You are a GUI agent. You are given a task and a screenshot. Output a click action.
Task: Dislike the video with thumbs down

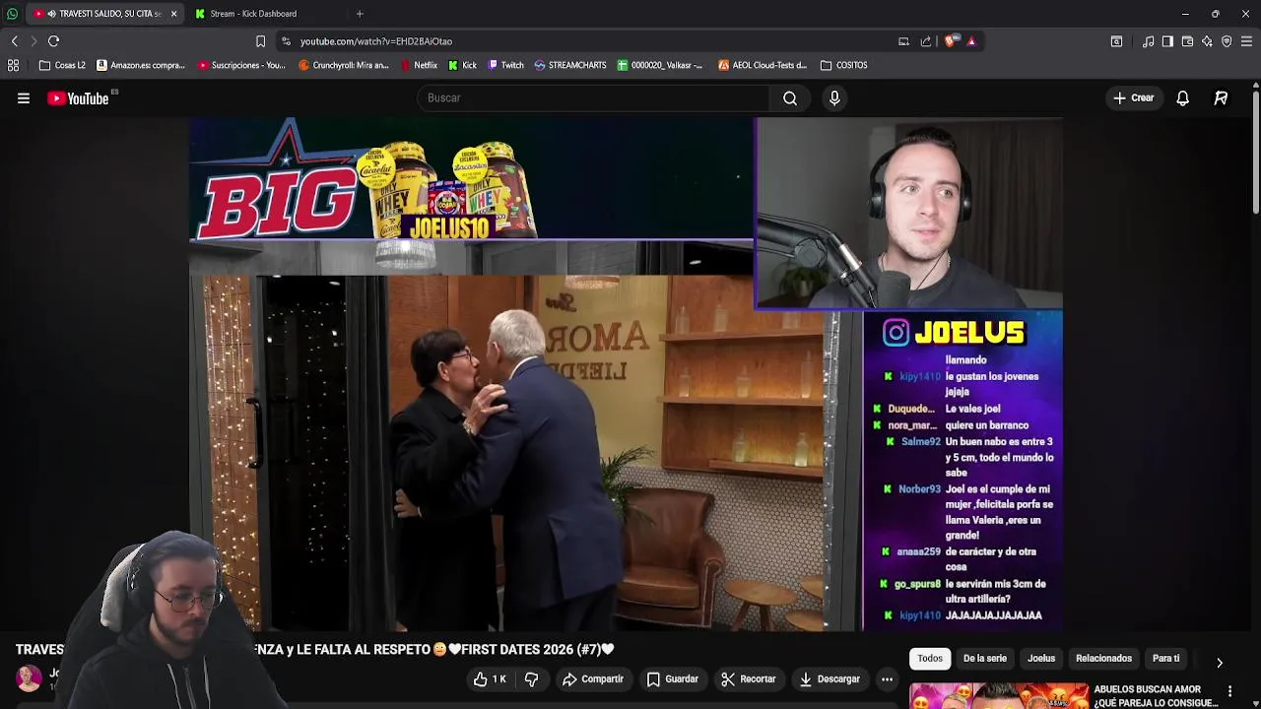tap(531, 678)
